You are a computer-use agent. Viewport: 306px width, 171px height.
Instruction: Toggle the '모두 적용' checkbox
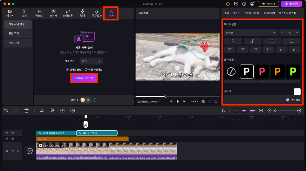288,100
